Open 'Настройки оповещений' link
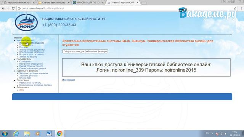Viewport: 244px width, 137px height. coord(31,64)
